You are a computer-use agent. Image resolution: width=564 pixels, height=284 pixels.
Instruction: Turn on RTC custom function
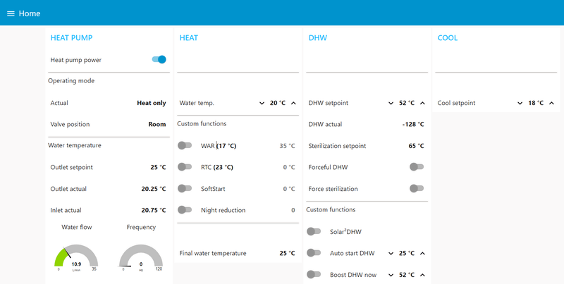[185, 167]
